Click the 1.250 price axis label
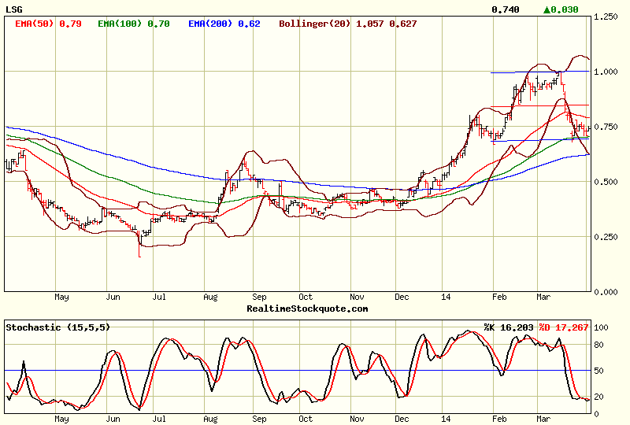 click(606, 17)
